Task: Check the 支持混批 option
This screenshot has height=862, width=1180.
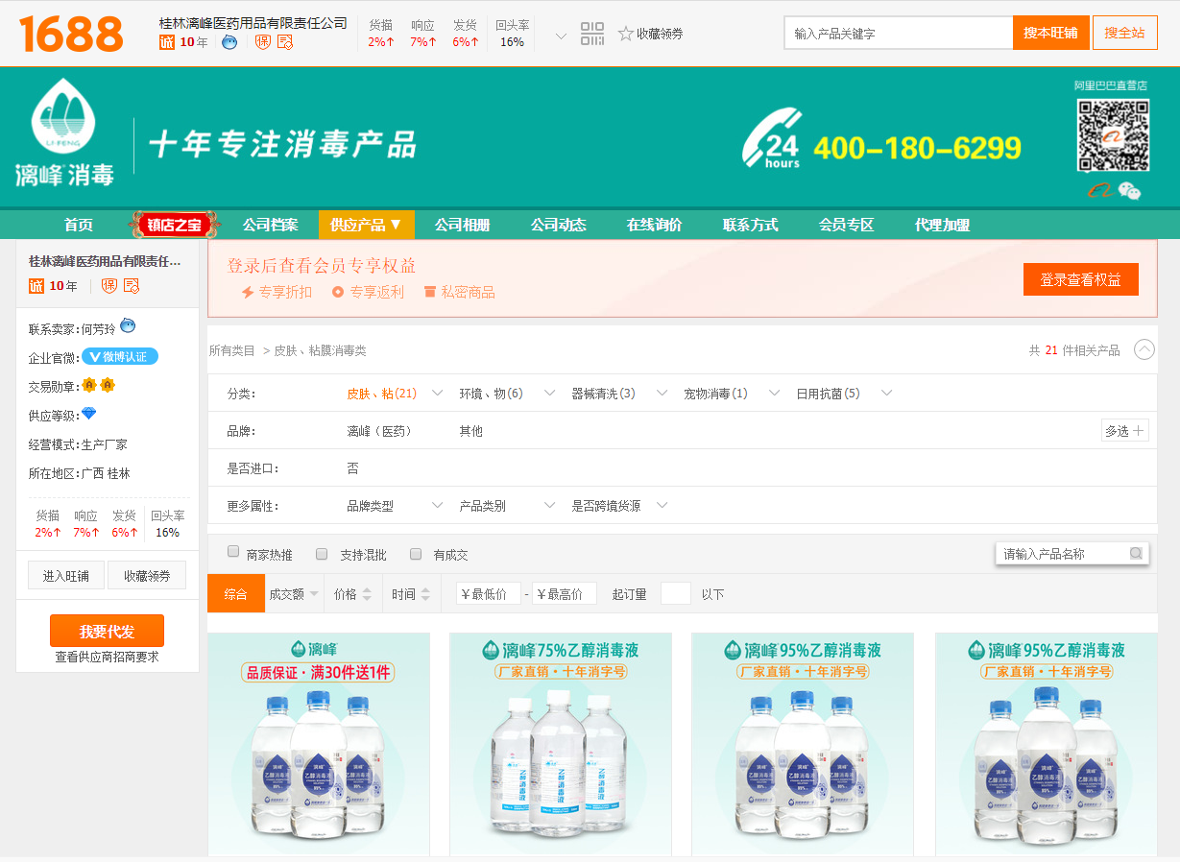Action: [x=323, y=553]
